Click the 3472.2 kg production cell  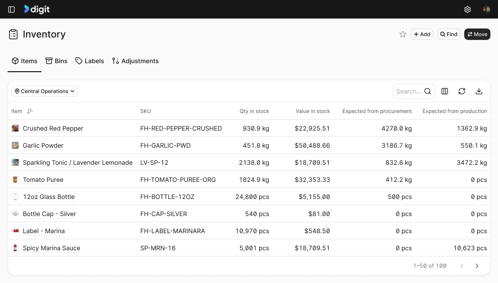472,162
